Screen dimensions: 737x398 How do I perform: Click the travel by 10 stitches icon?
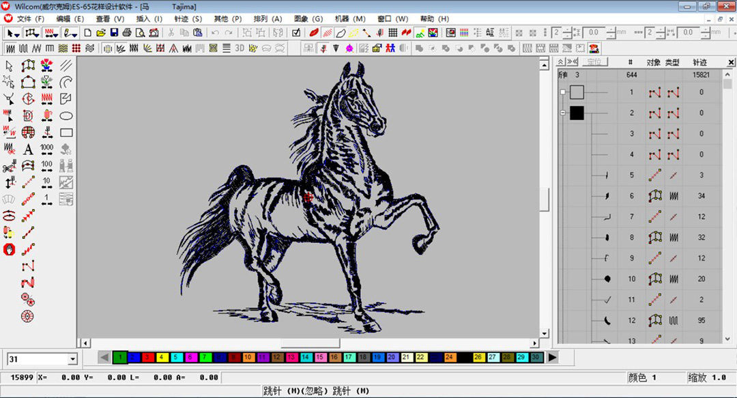click(46, 182)
